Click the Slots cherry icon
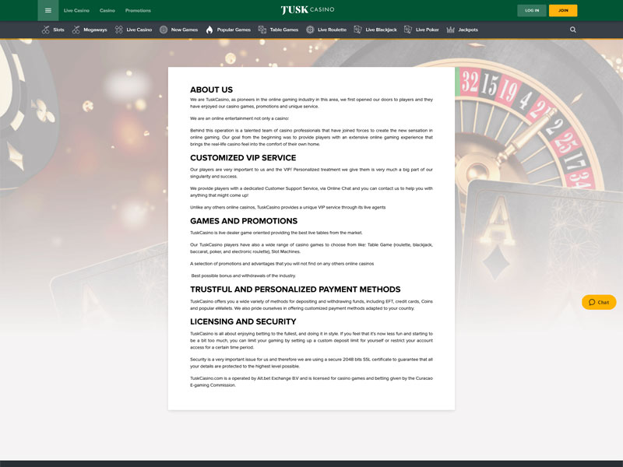Viewport: 623px width, 467px height. pos(46,30)
